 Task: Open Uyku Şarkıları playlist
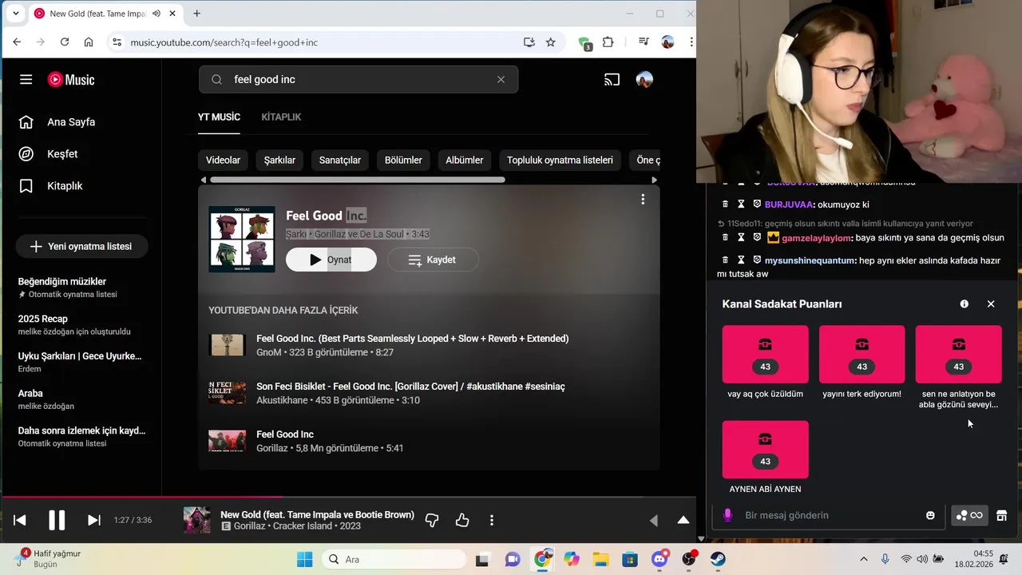(81, 362)
